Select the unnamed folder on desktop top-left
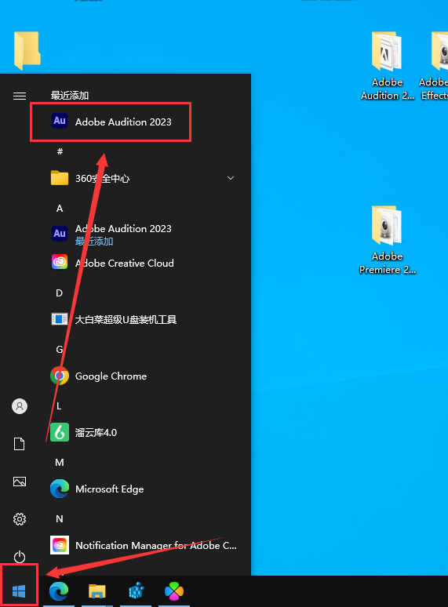 [27, 51]
